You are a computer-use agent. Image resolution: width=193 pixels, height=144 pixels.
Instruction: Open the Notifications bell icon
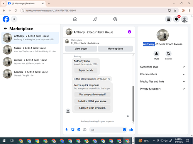[x=176, y=19]
